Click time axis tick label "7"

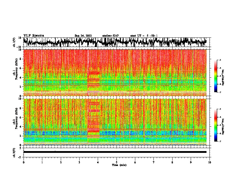pos(154,162)
